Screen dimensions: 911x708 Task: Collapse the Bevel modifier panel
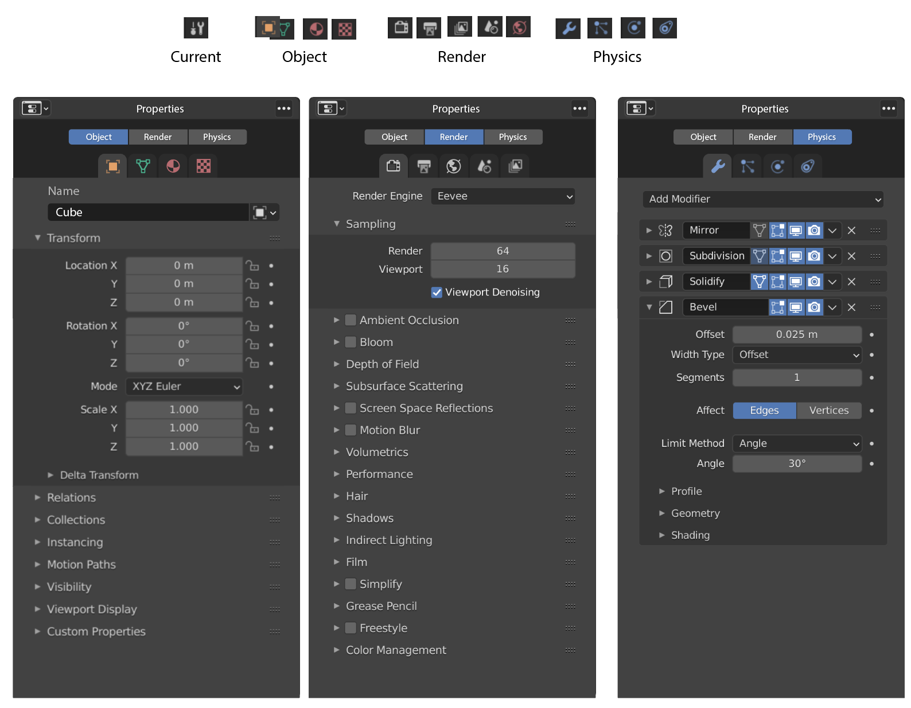point(649,308)
